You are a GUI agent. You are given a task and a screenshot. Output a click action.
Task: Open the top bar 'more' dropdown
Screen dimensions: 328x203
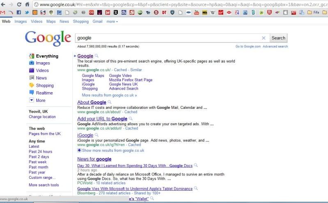point(112,22)
